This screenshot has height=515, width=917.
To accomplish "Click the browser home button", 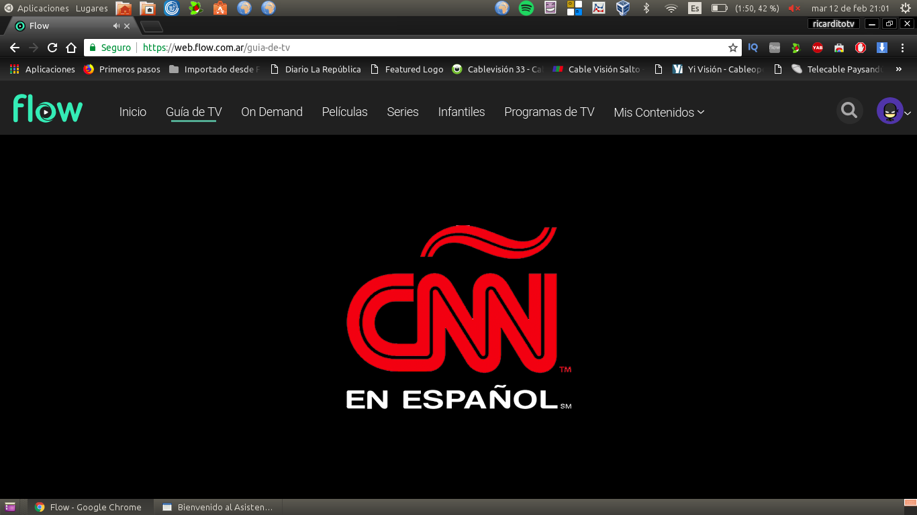I will point(71,48).
